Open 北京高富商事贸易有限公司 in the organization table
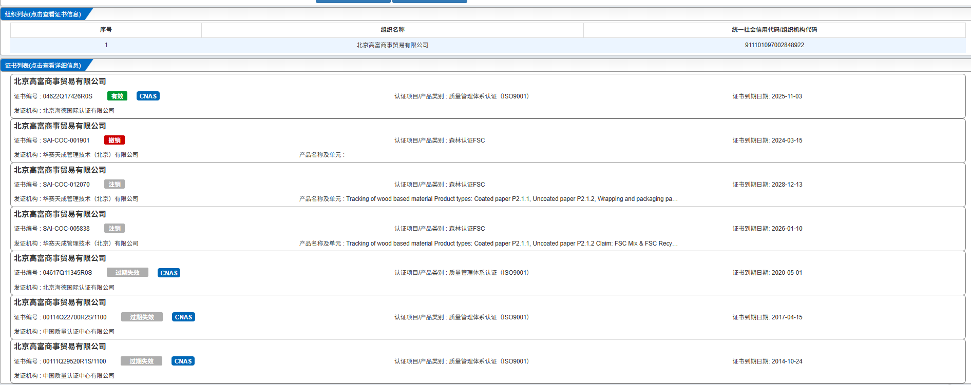 (x=392, y=45)
